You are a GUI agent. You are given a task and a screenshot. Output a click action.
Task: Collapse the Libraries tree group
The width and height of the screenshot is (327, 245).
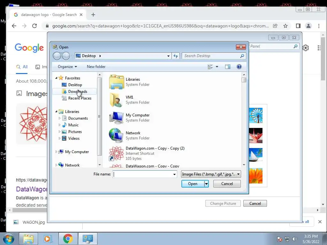point(56,111)
